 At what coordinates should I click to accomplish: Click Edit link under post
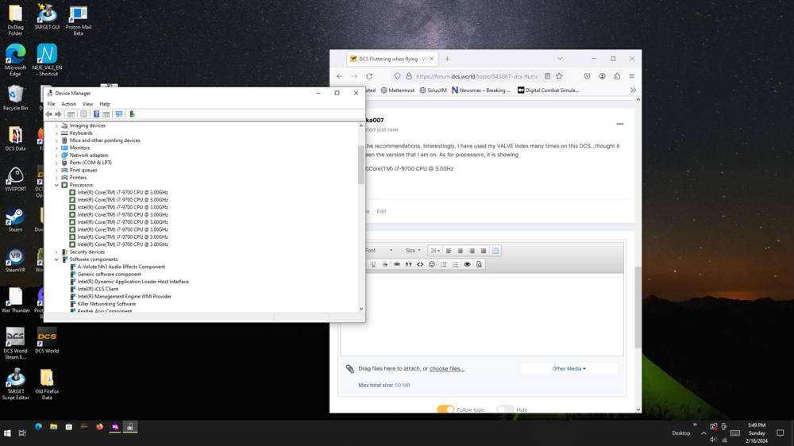381,212
